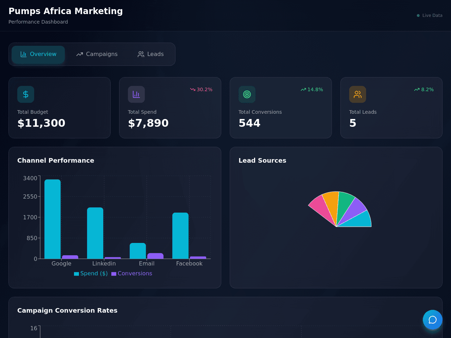Click the Channel Performance heading
Screen dimensions: 451x338
click(x=56, y=161)
